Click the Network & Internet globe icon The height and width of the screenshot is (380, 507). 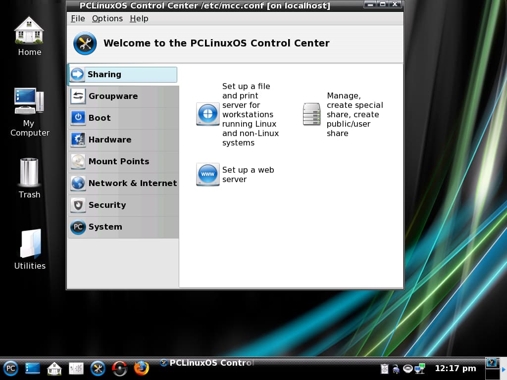coord(78,184)
